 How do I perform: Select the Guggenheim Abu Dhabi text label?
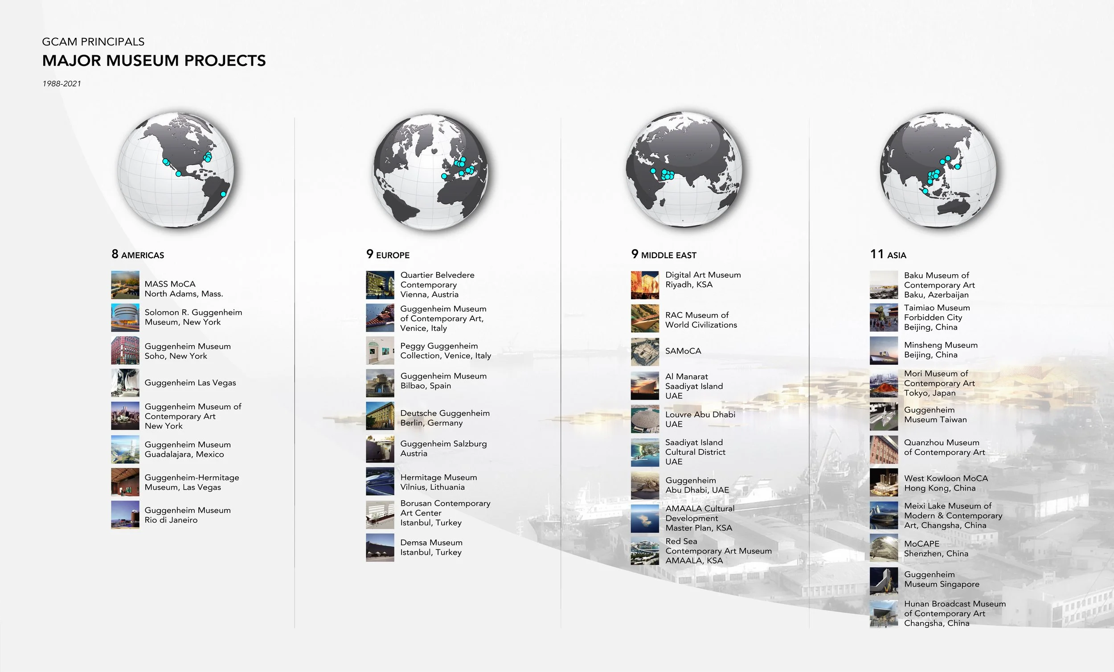click(697, 485)
